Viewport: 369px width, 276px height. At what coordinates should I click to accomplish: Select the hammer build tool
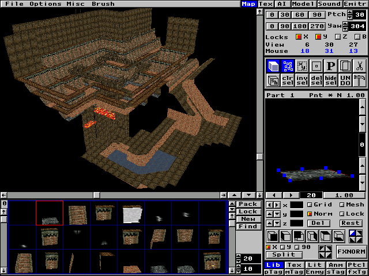[359, 80]
